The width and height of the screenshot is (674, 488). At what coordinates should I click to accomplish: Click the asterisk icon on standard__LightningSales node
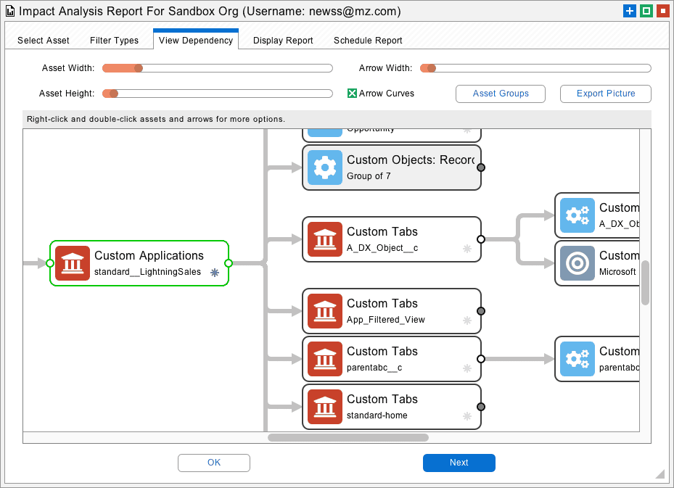(x=215, y=273)
